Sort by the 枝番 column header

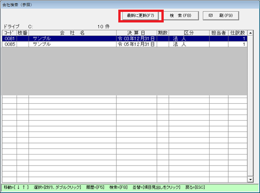[x=23, y=33]
